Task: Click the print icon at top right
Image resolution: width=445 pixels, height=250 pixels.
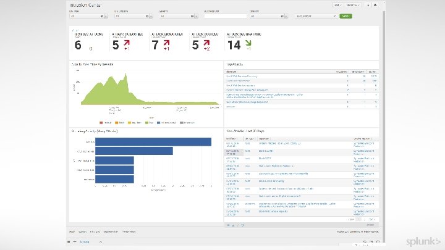Action: point(375,5)
